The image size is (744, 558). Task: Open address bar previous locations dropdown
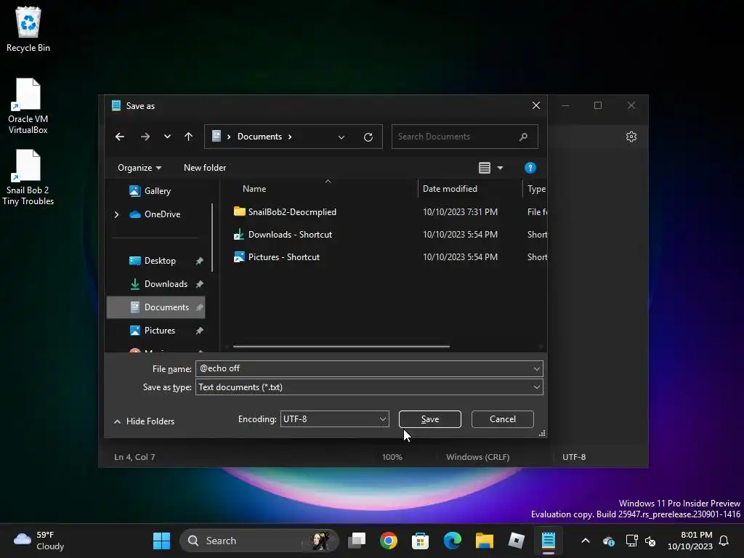341,137
